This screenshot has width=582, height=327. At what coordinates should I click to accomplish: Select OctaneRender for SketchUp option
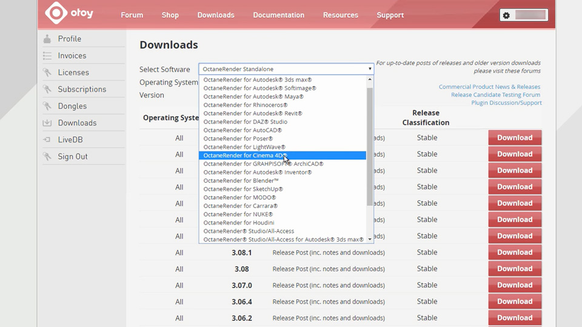tap(283, 189)
